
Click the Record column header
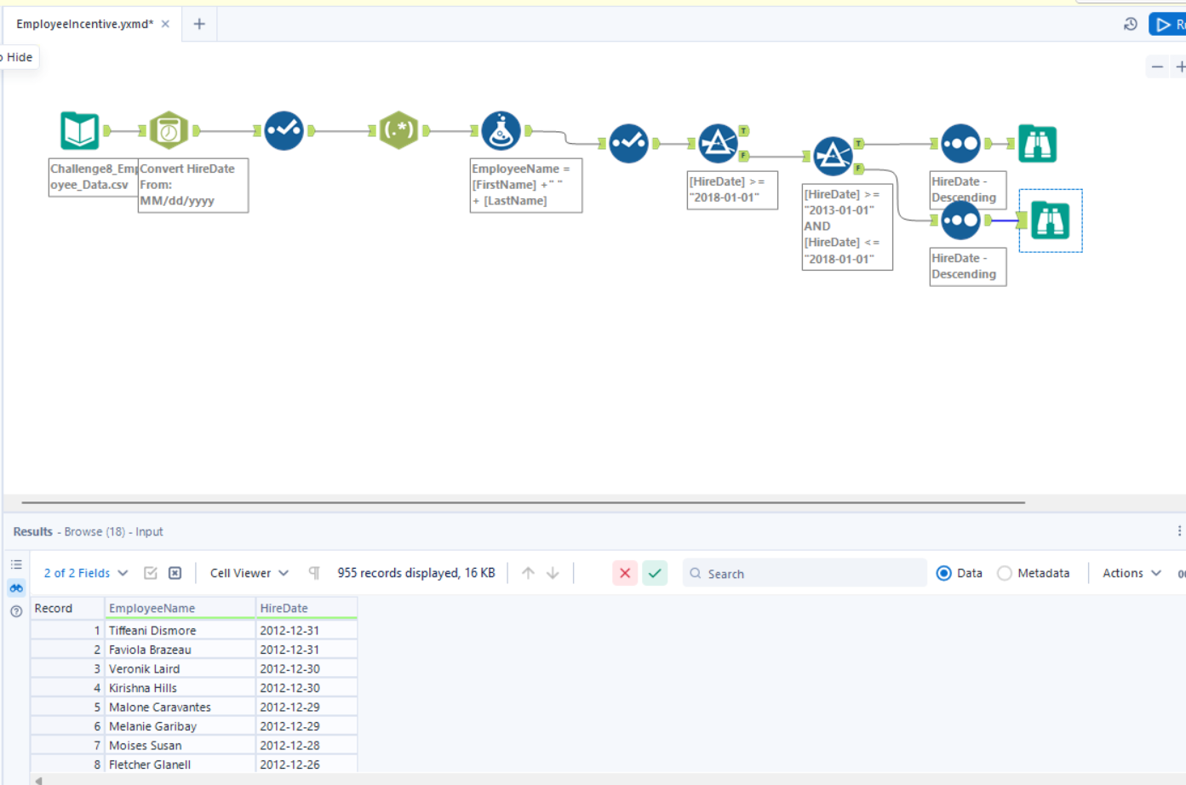click(67, 608)
